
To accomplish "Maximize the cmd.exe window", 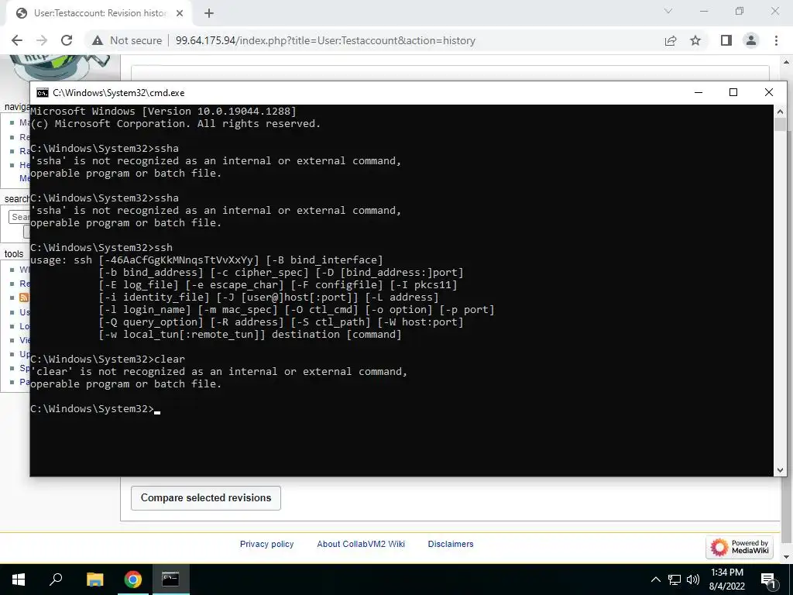I will click(x=733, y=92).
